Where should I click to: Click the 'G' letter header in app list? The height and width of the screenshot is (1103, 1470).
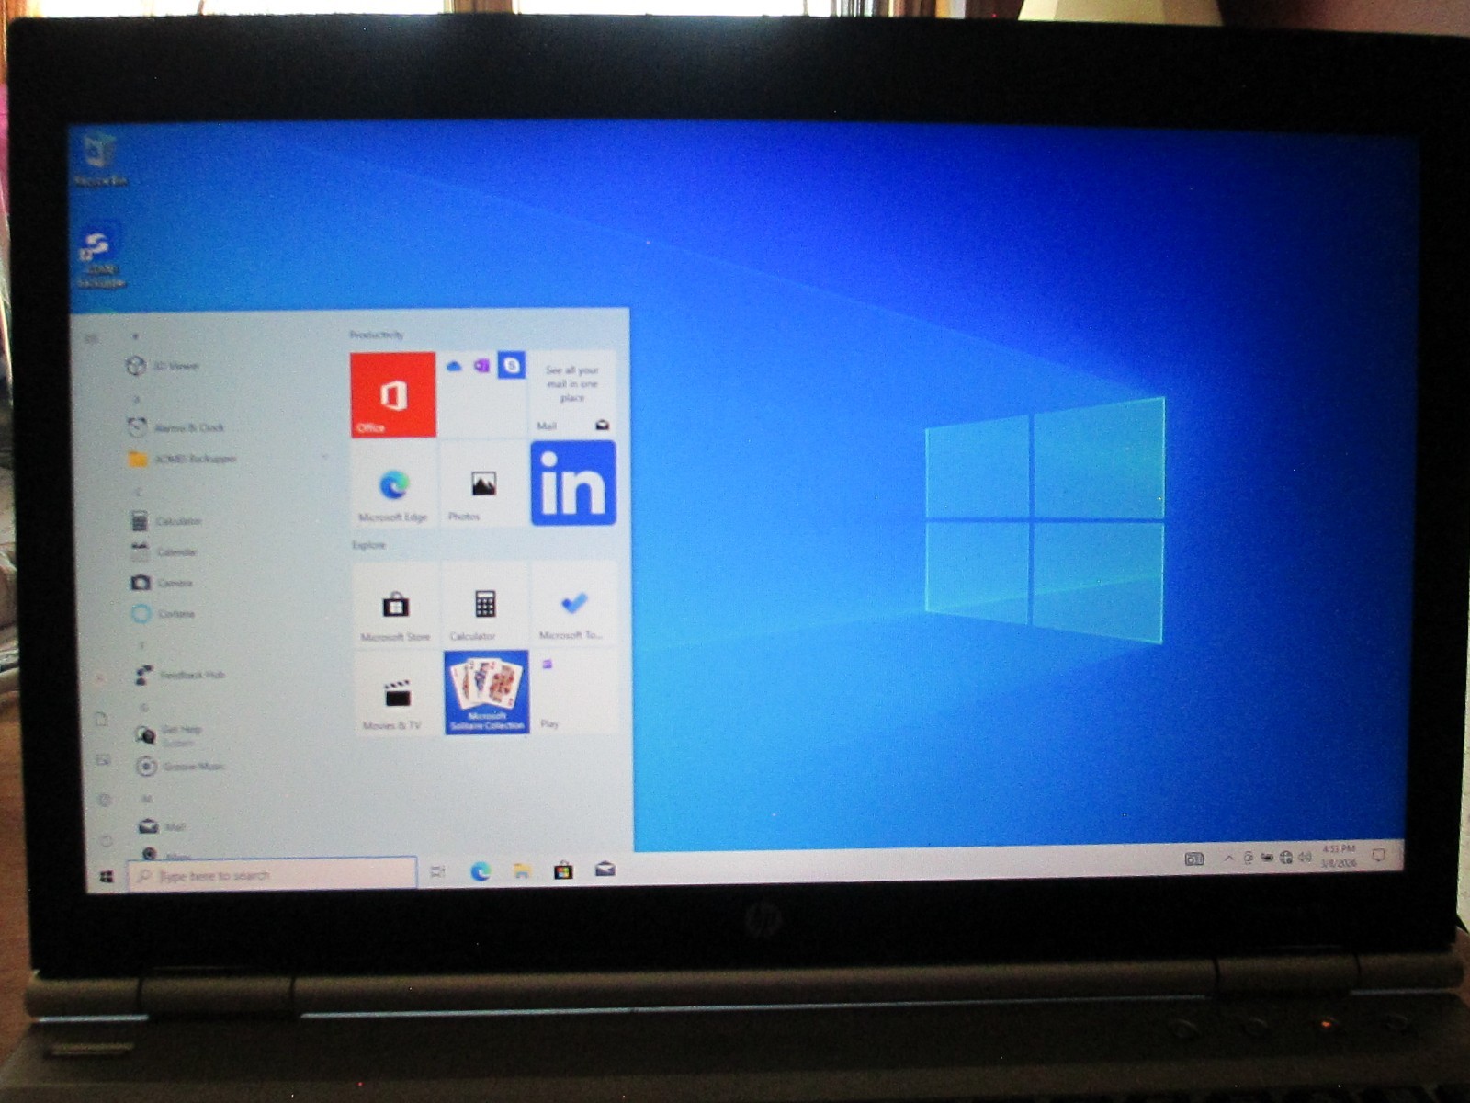[144, 707]
